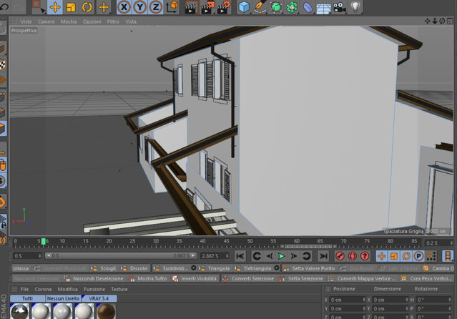Screen dimensions: 457x319
Task: Toggle the record keyframe button
Action: [340, 256]
